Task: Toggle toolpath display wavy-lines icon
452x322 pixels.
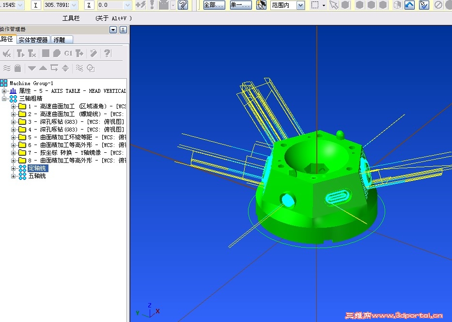Action: 7,68
